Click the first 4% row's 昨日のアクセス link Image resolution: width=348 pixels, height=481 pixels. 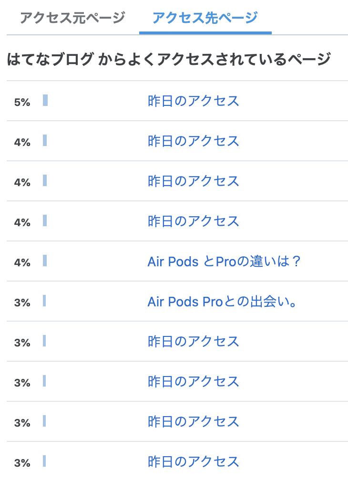click(193, 141)
